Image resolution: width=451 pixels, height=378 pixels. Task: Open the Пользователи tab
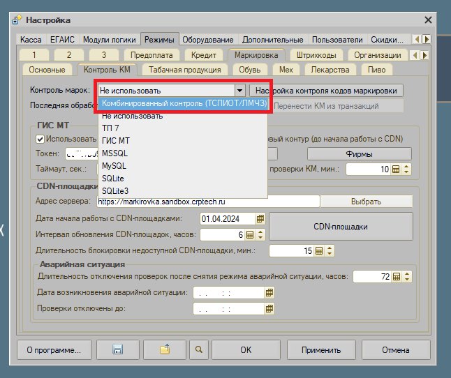(x=337, y=40)
